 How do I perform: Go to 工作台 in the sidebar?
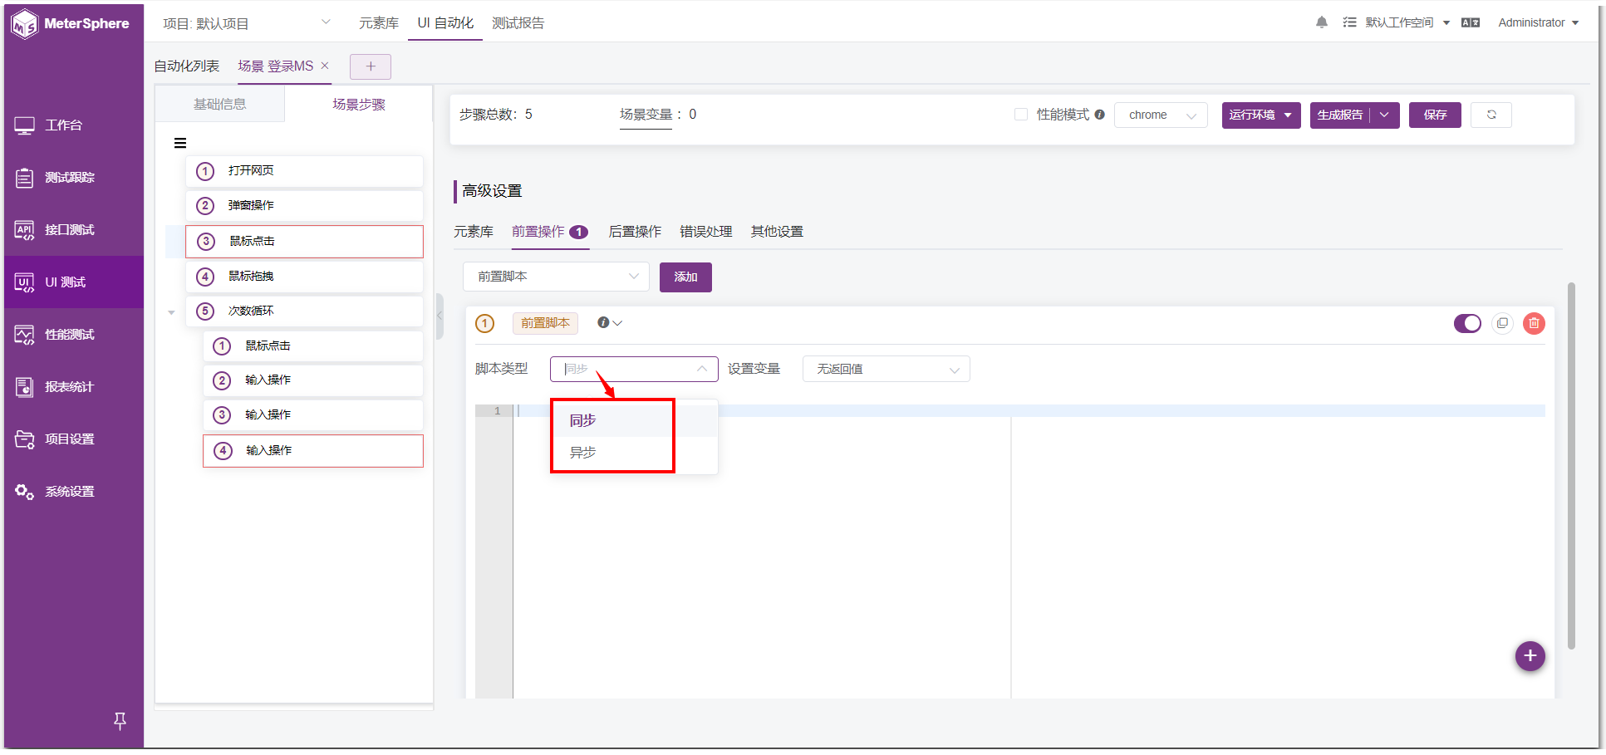pyautogui.click(x=73, y=125)
